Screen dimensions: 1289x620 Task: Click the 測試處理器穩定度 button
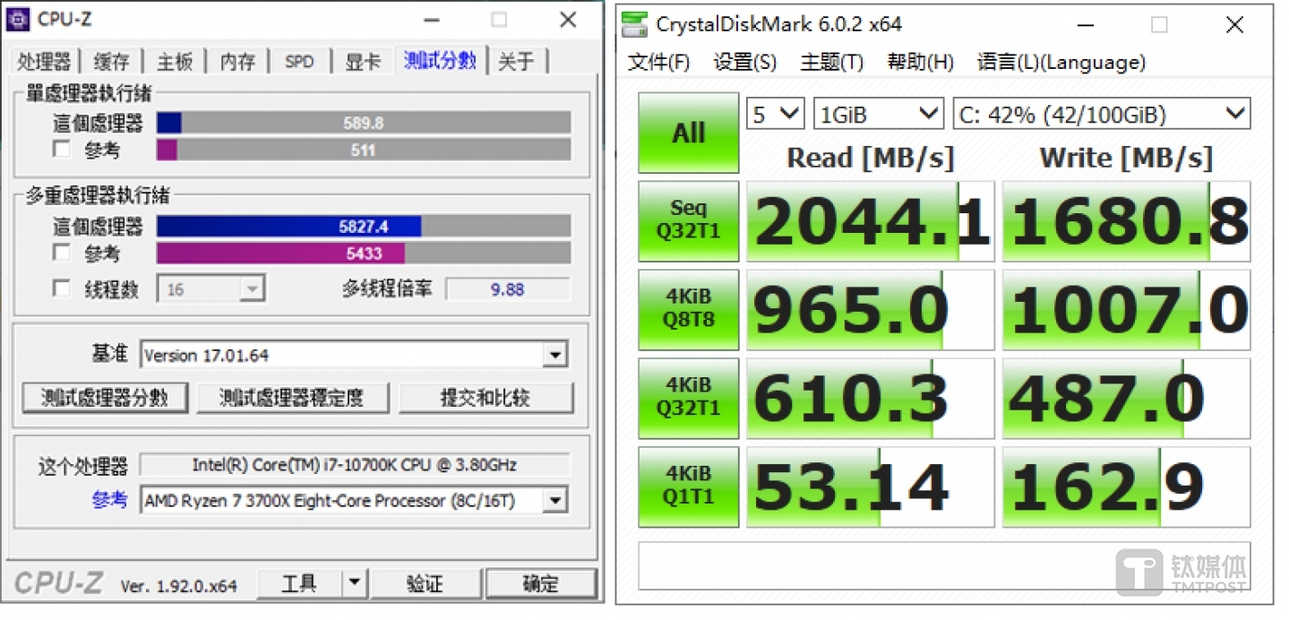point(293,398)
